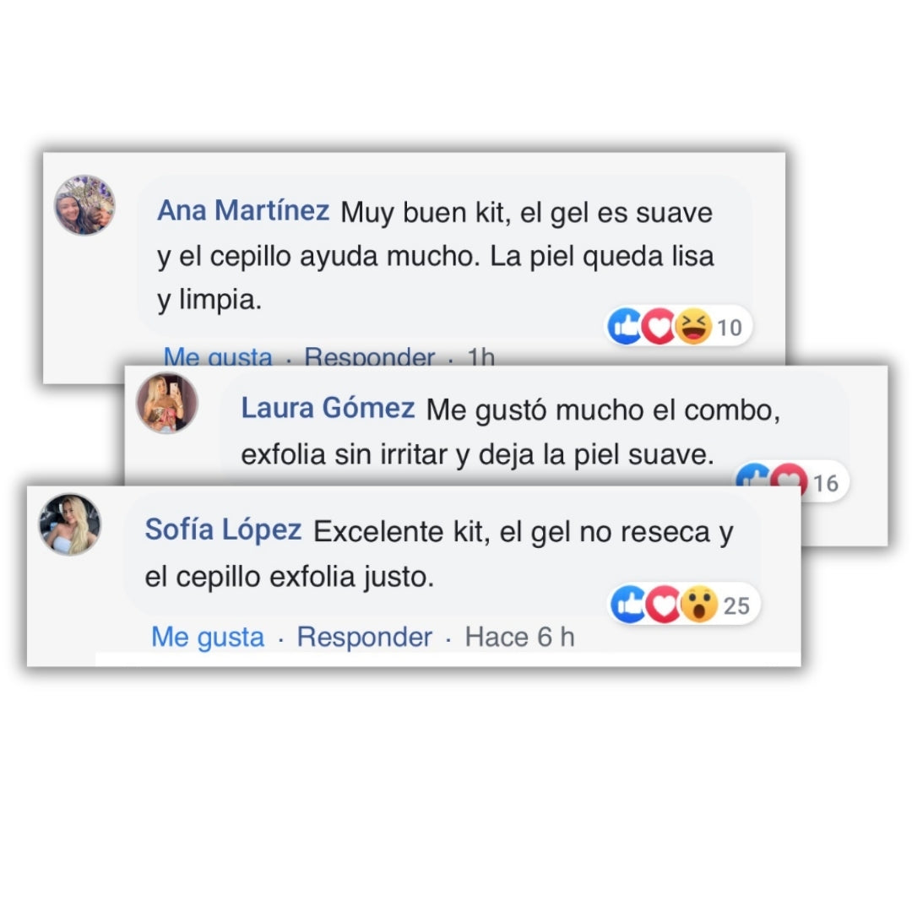The height and width of the screenshot is (912, 912).
Task: Open Laura Gómez's profile picture
Action: [x=167, y=403]
